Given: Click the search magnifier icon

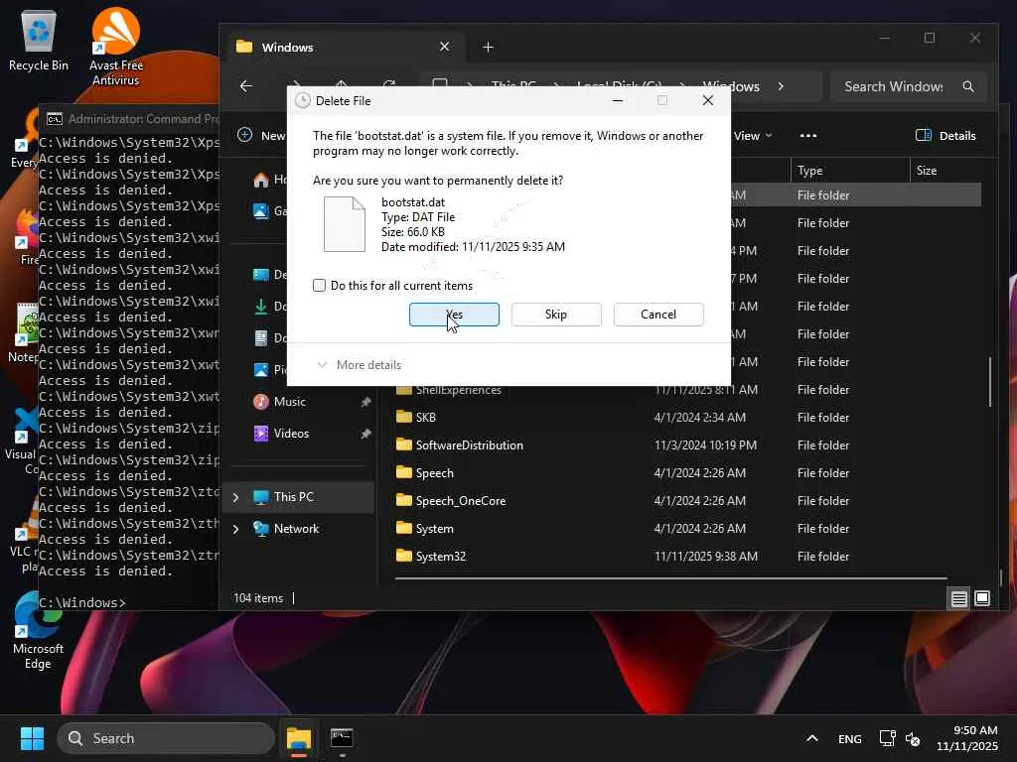Looking at the screenshot, I should click(x=968, y=86).
